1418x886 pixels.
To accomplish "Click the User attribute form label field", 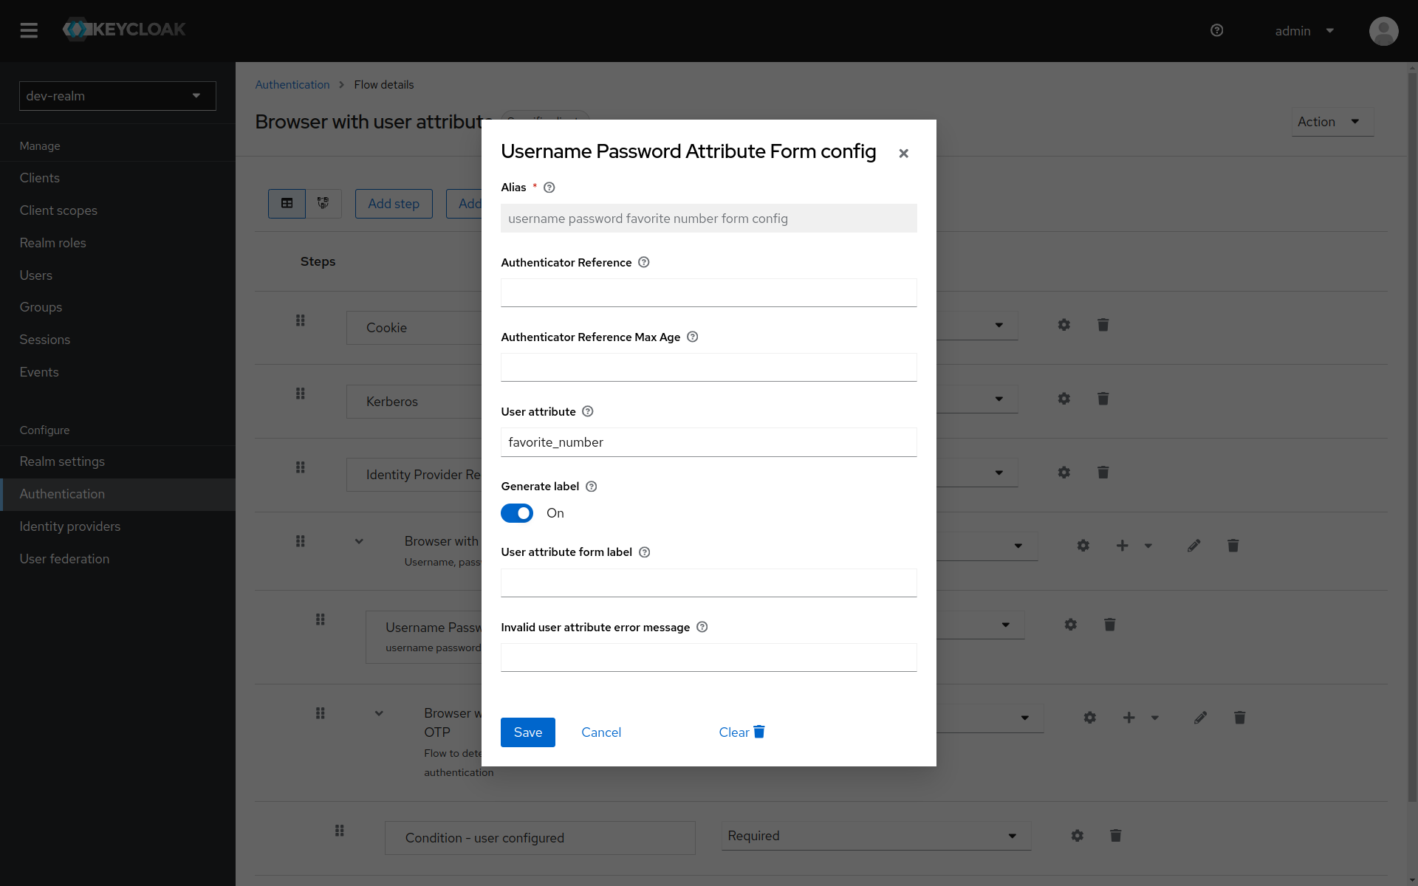I will pos(708,583).
